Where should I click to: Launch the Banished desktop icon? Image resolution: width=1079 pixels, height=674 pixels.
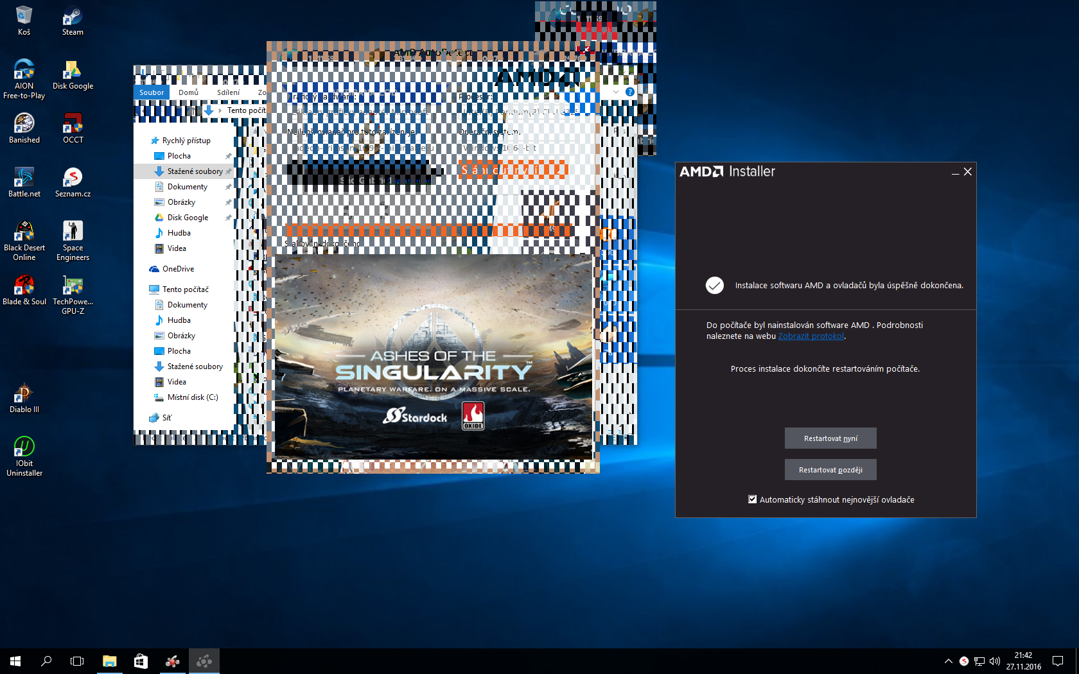24,128
